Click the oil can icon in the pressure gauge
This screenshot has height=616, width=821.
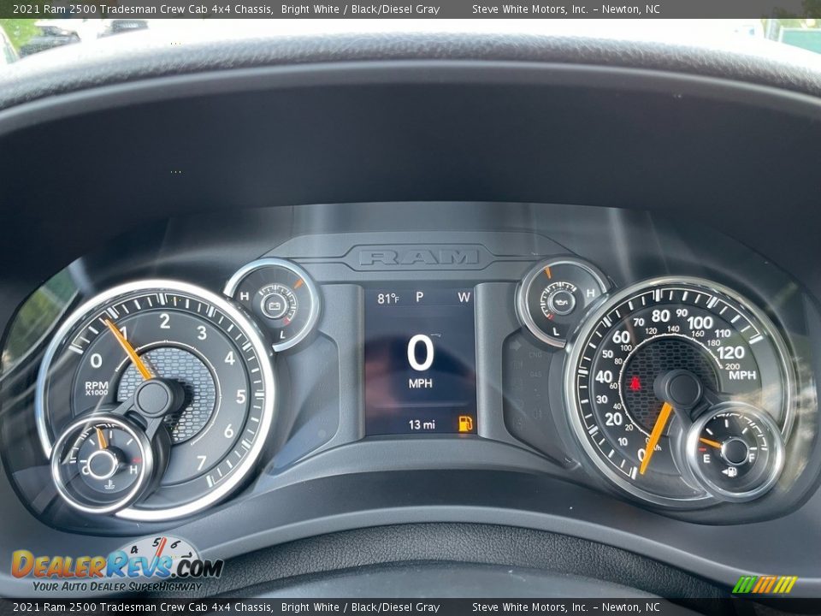(563, 301)
